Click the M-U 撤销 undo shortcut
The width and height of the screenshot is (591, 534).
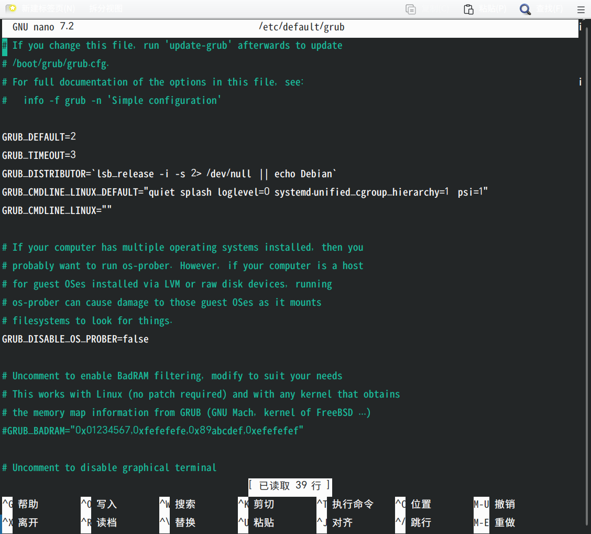pos(495,504)
